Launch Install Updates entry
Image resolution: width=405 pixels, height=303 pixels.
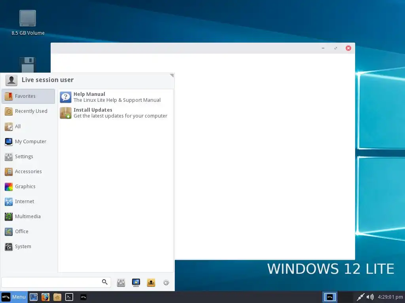click(116, 113)
